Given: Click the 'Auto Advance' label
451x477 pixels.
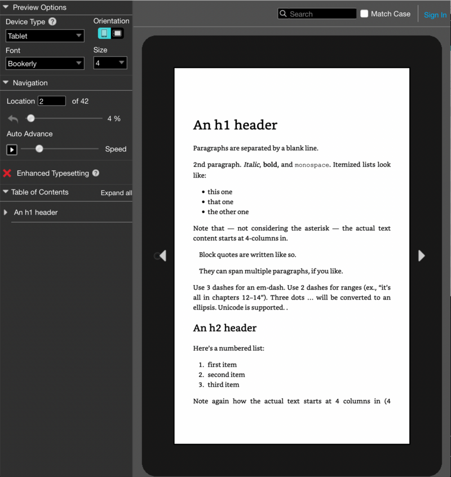Looking at the screenshot, I should point(29,134).
